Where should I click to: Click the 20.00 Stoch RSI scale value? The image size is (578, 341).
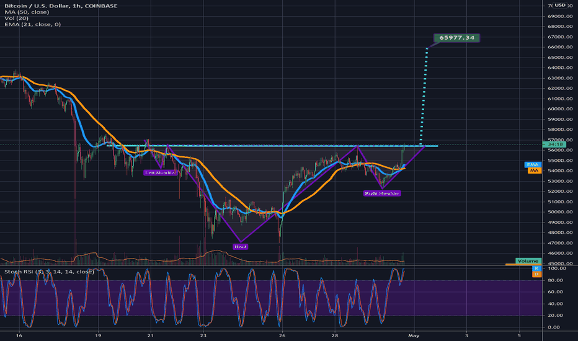[x=556, y=316]
